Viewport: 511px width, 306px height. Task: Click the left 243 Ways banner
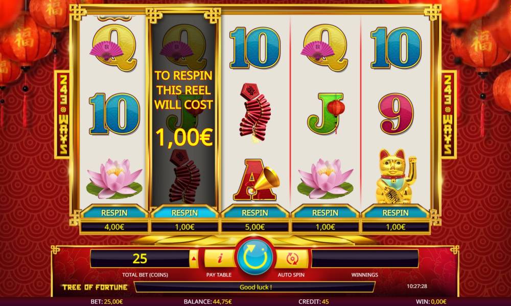tap(62, 114)
